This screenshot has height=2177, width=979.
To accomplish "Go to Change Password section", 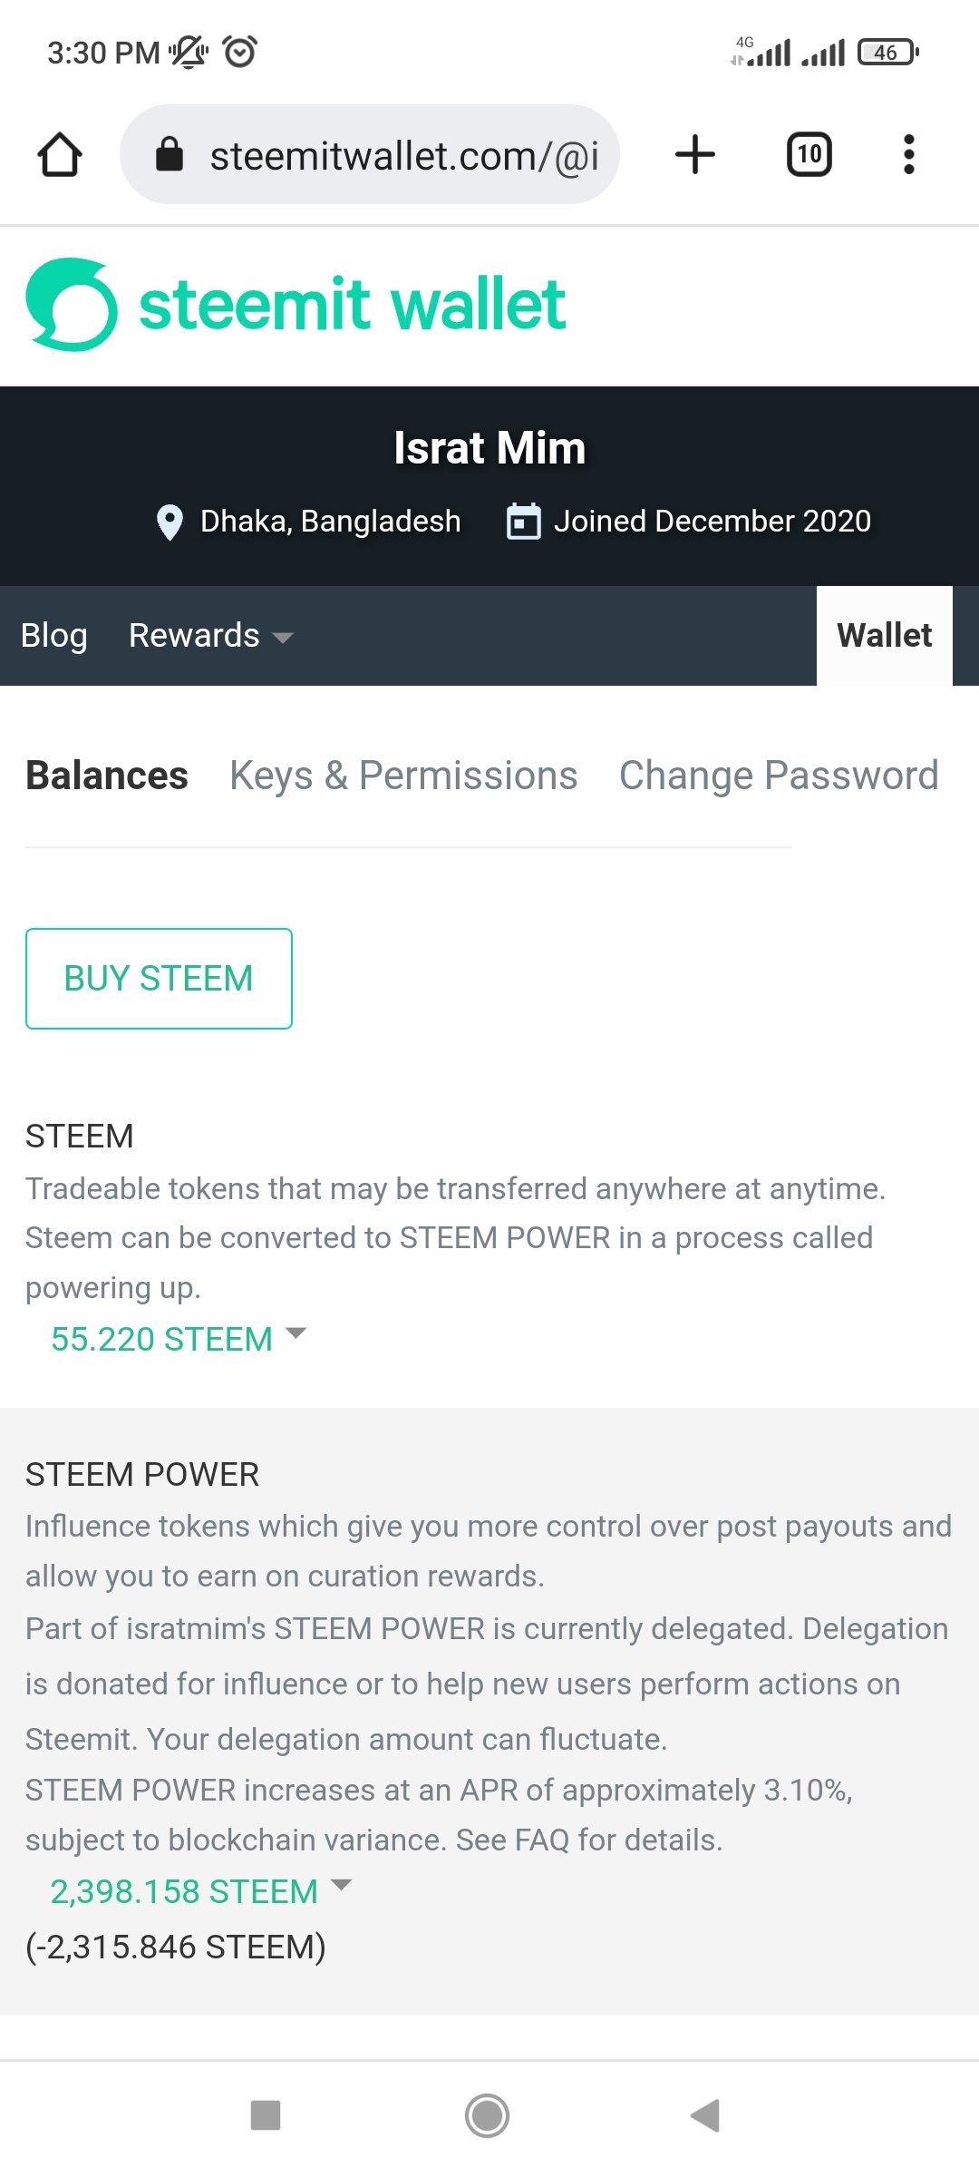I will [x=779, y=776].
